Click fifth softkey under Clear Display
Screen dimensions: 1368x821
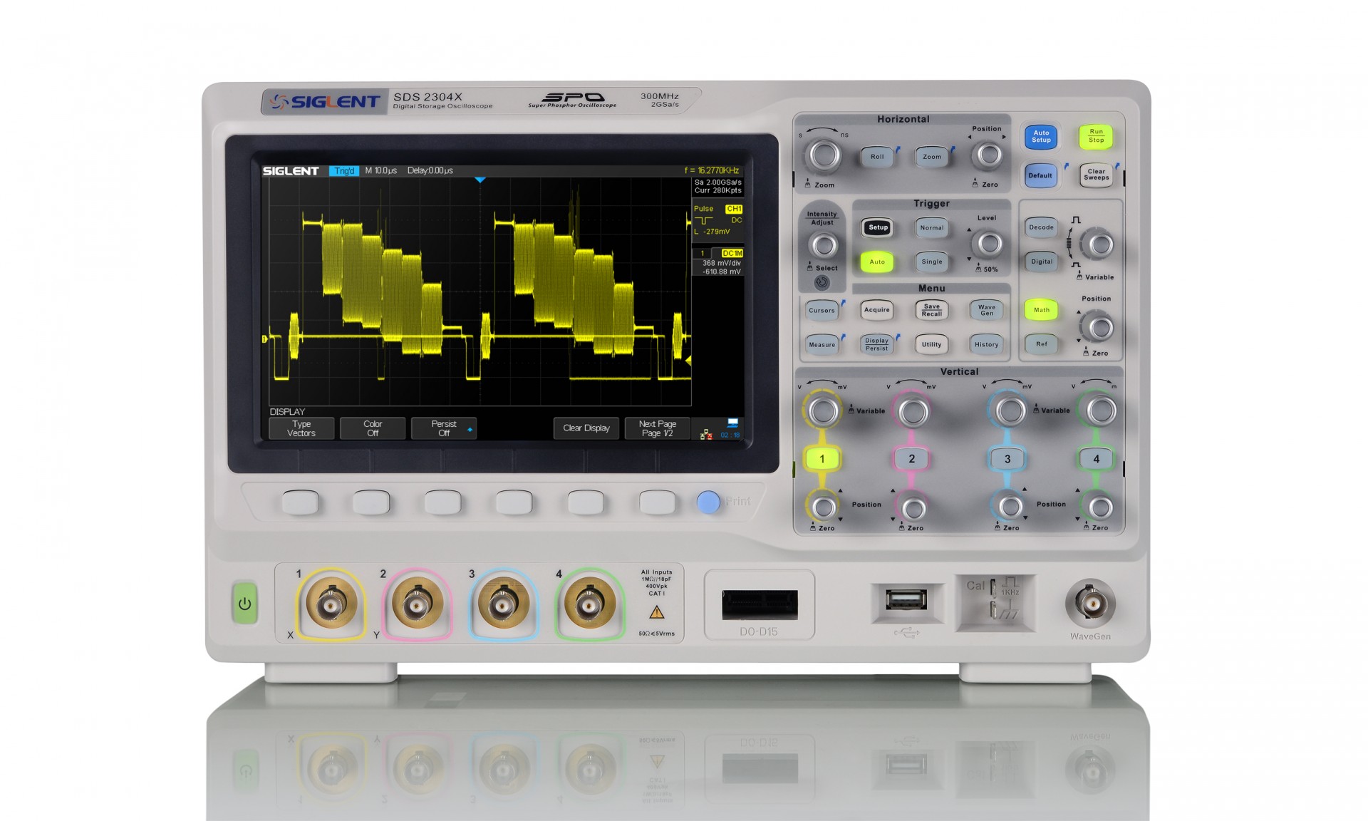point(586,502)
